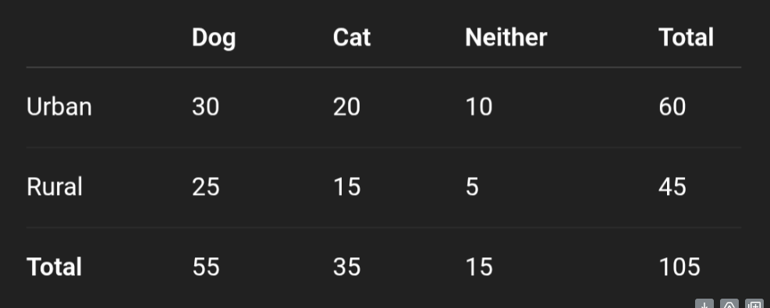Click the Dog column total 55
Image resolution: width=770 pixels, height=308 pixels.
205,267
